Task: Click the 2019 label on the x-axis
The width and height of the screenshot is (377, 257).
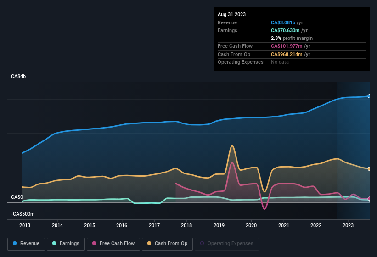Action: pos(219,225)
